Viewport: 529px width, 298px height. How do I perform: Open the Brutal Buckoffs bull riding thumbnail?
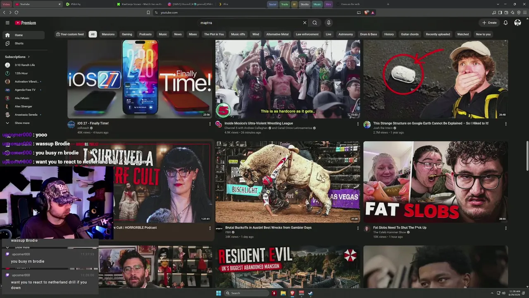(288, 182)
